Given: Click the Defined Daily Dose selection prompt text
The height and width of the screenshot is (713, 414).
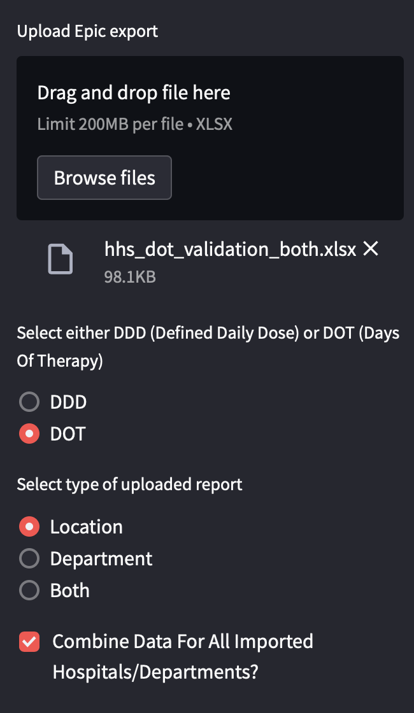Looking at the screenshot, I should click(x=207, y=346).
